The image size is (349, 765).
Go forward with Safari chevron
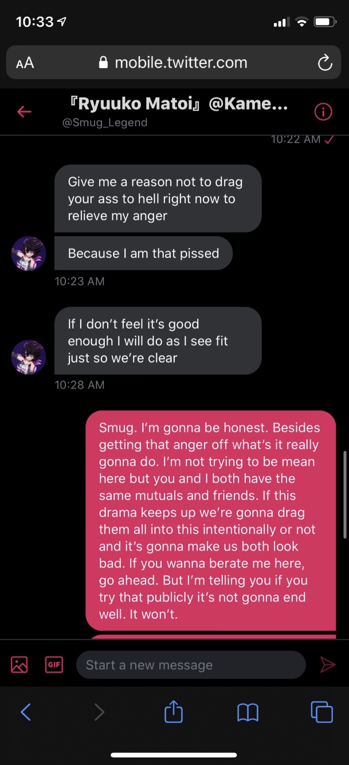click(100, 712)
